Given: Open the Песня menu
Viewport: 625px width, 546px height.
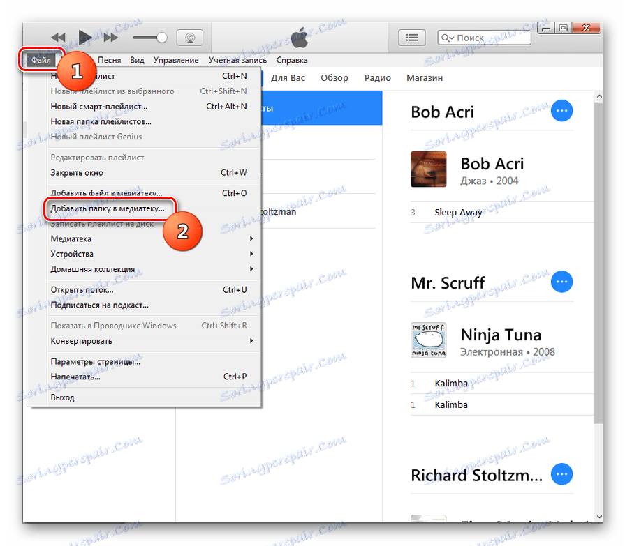Looking at the screenshot, I should point(109,60).
